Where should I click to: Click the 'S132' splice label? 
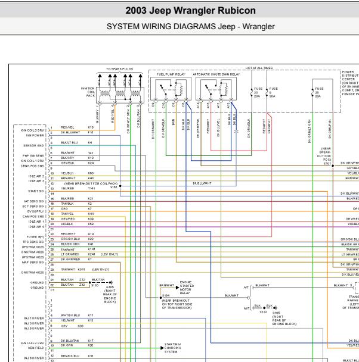tap(264, 312)
